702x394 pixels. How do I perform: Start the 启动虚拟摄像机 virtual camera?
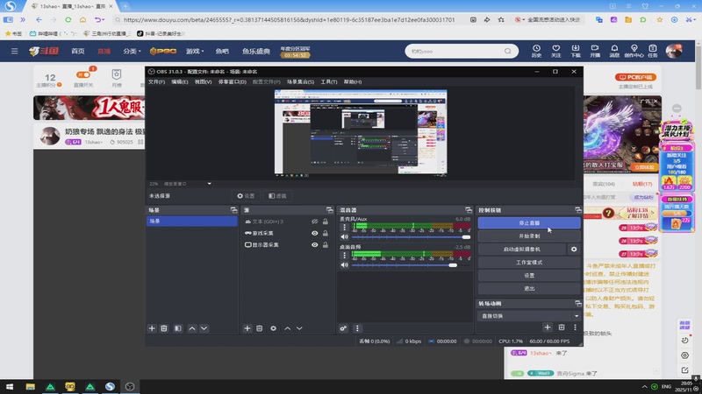(x=522, y=250)
